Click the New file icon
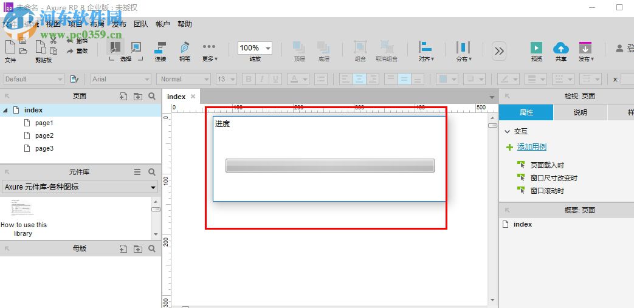Screen dimensions: 634x308 coord(10,47)
